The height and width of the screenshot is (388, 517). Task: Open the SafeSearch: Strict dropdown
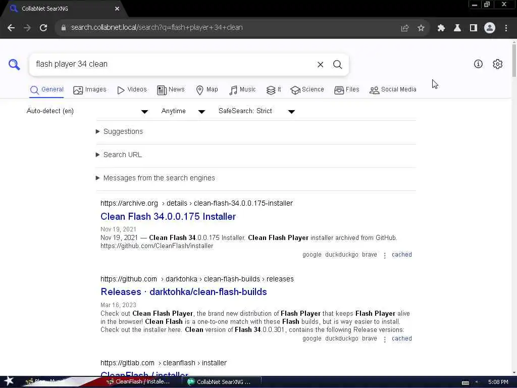click(x=256, y=111)
